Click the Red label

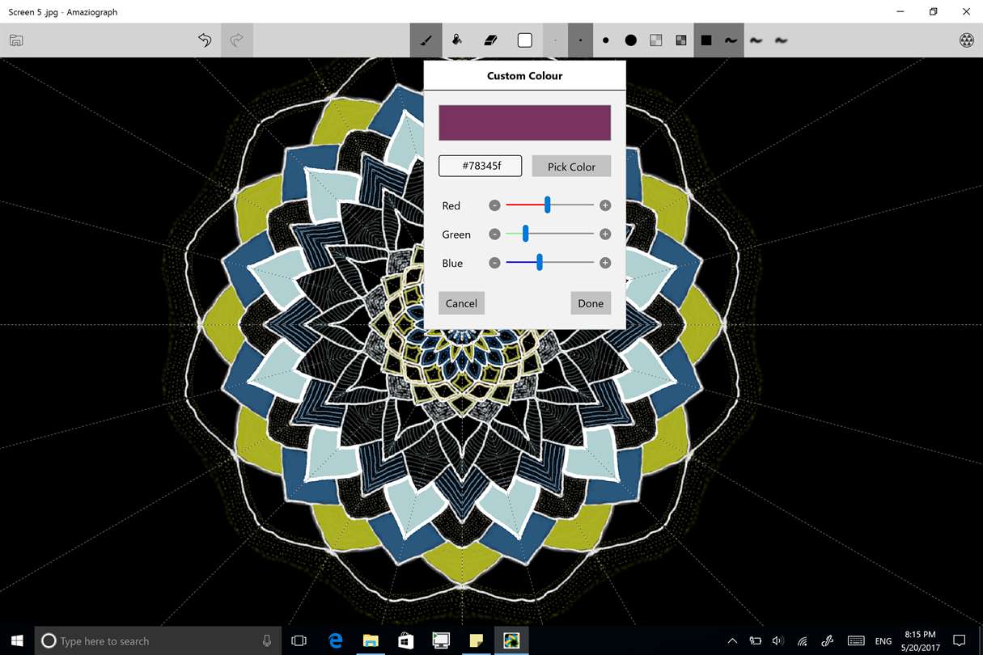click(x=451, y=205)
